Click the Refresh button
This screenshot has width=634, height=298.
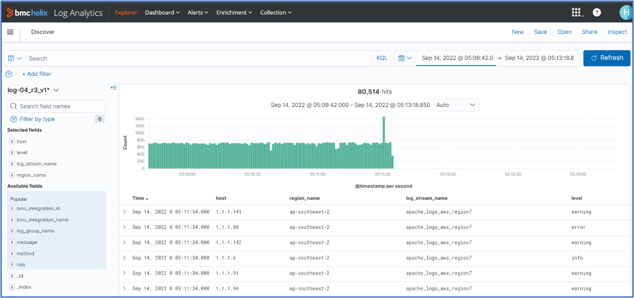tap(607, 58)
